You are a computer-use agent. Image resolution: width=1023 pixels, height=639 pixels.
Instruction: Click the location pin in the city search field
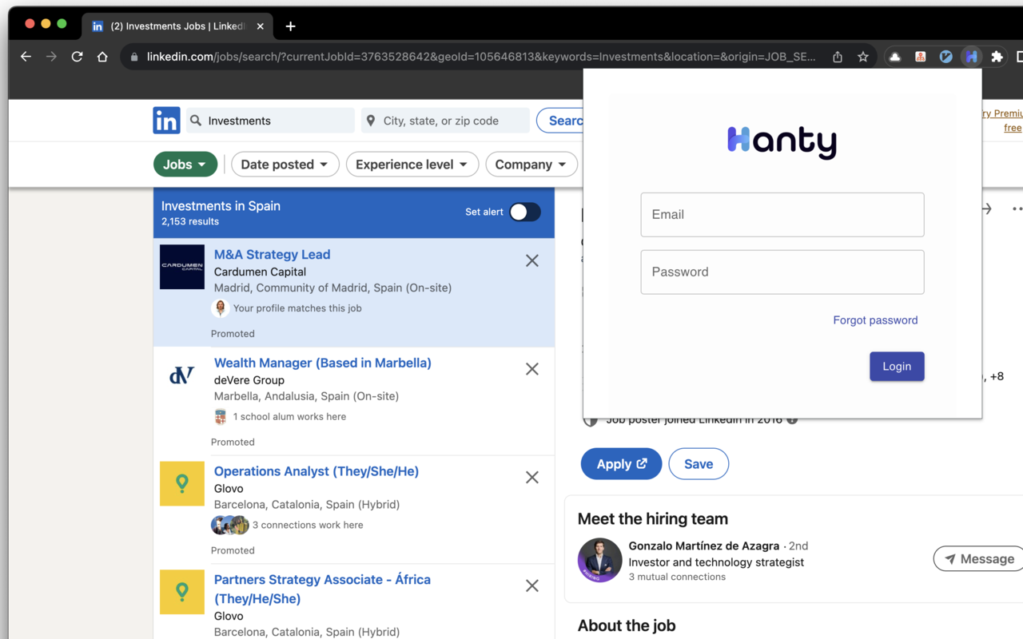(x=370, y=120)
